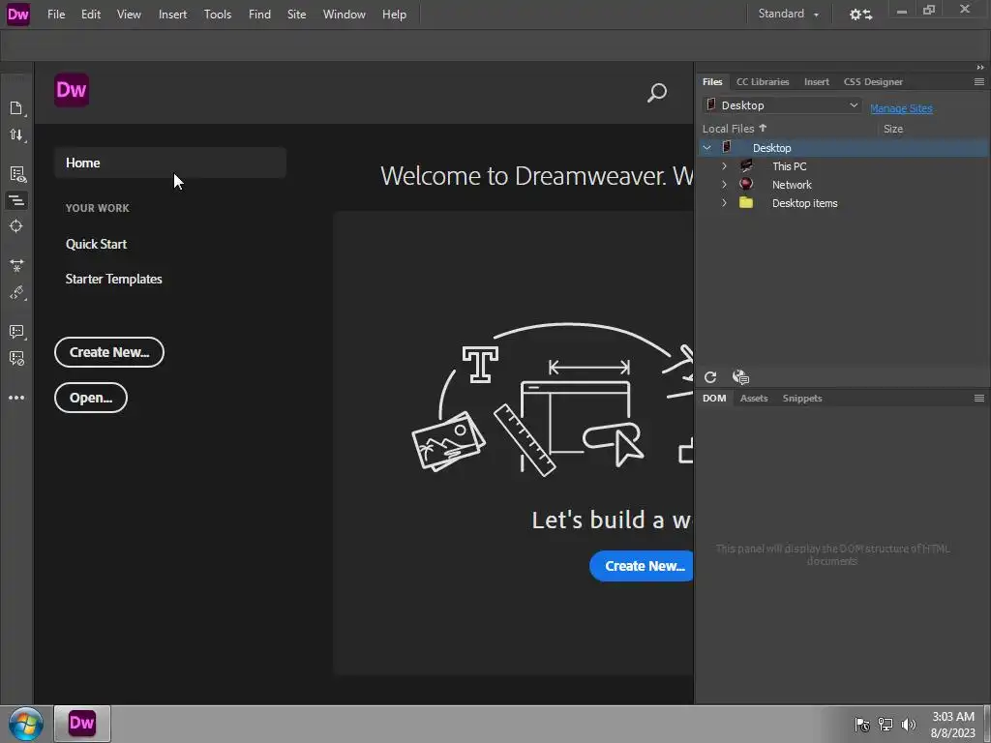
Task: Click the Remove Comment icon
Action: coord(17,358)
